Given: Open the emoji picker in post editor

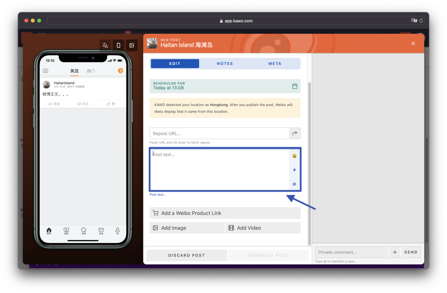Looking at the screenshot, I should 294,156.
